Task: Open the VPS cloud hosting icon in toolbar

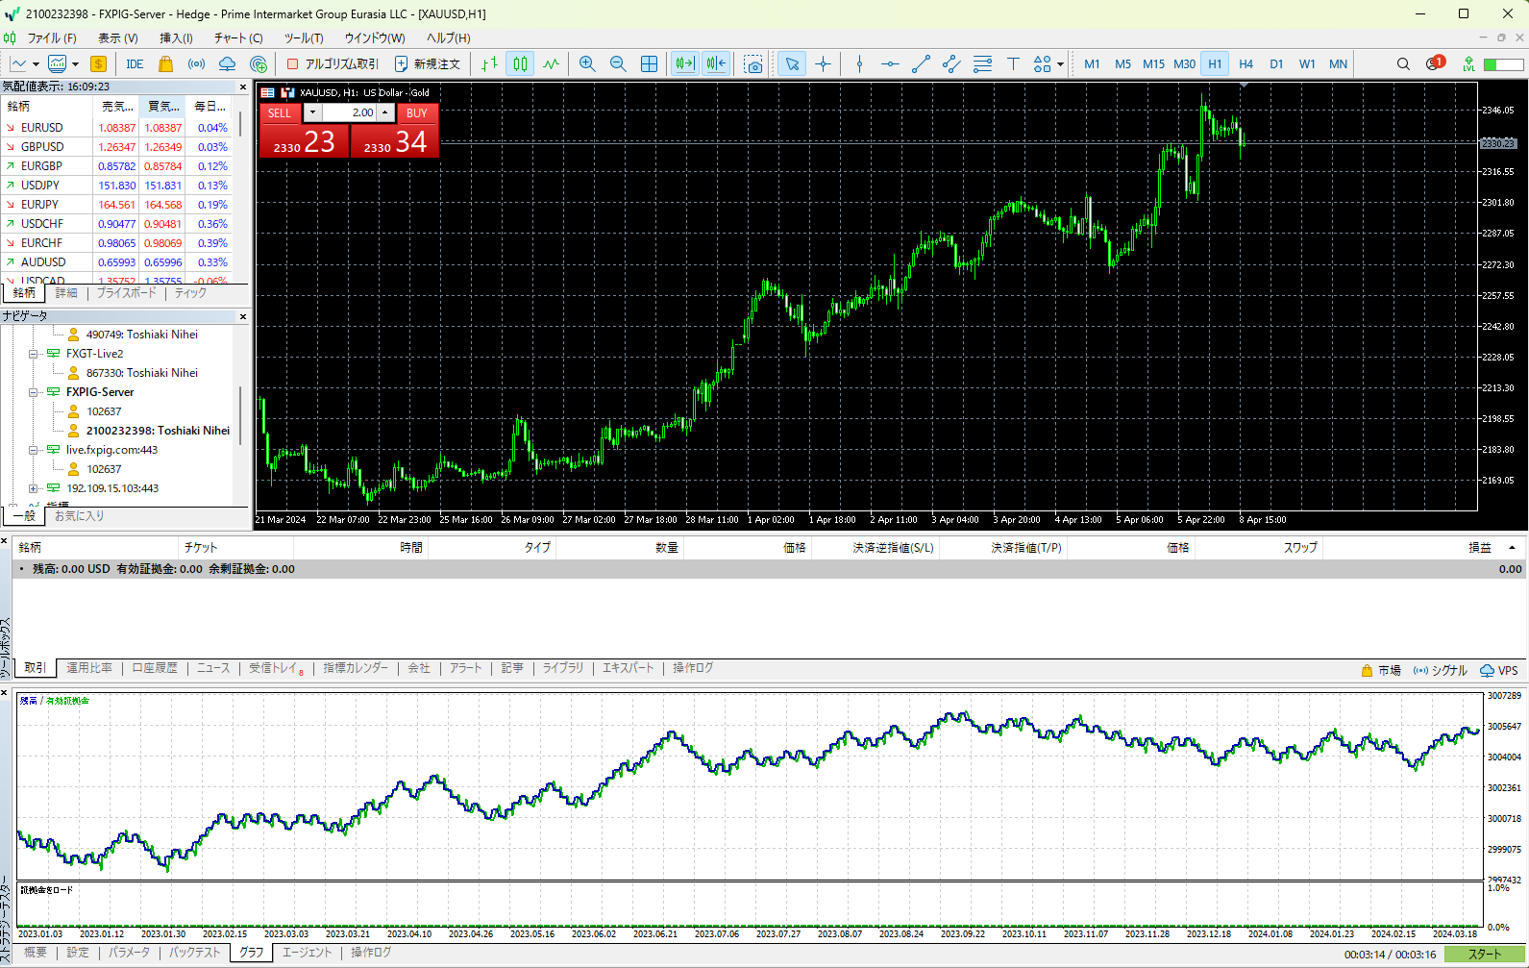Action: coord(228,64)
